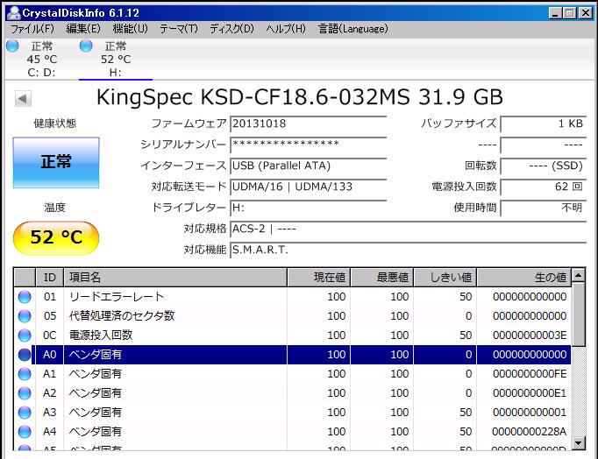Open the 編集(E) menu
Image resolution: width=598 pixels, height=459 pixels.
pyautogui.click(x=83, y=29)
